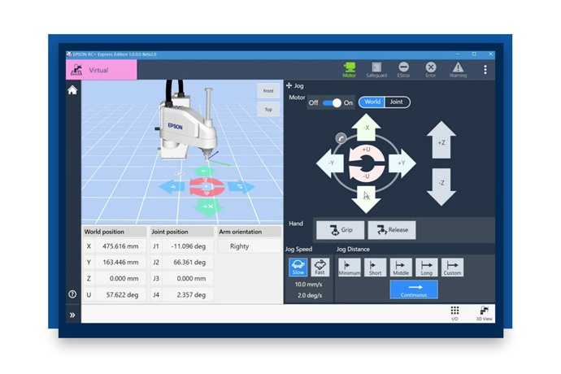This screenshot has height=374, width=561.
Task: Click the help question mark icon
Action: click(x=72, y=294)
